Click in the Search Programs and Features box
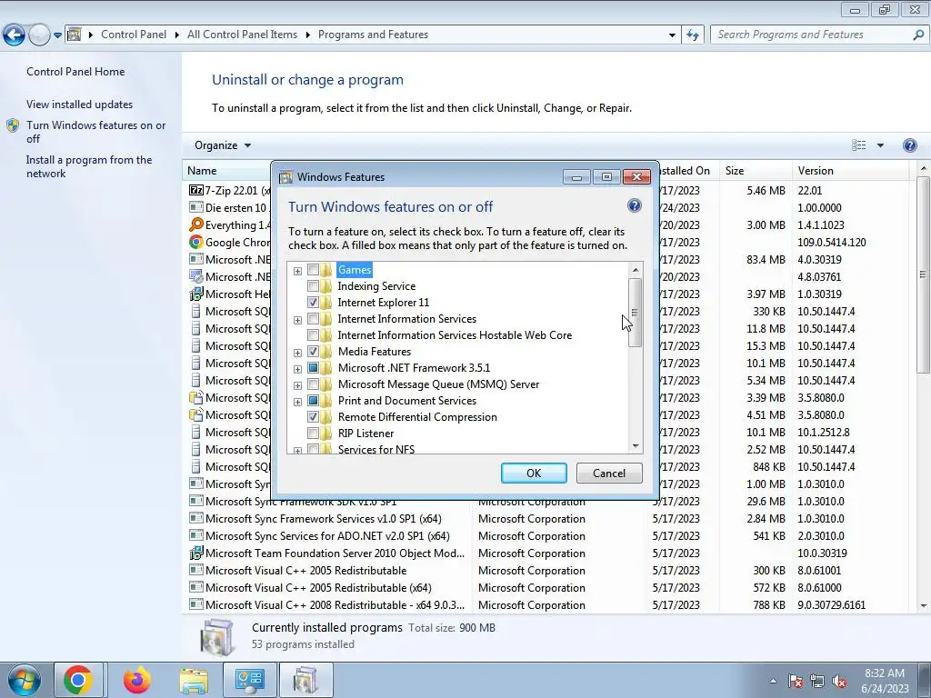 click(x=812, y=35)
